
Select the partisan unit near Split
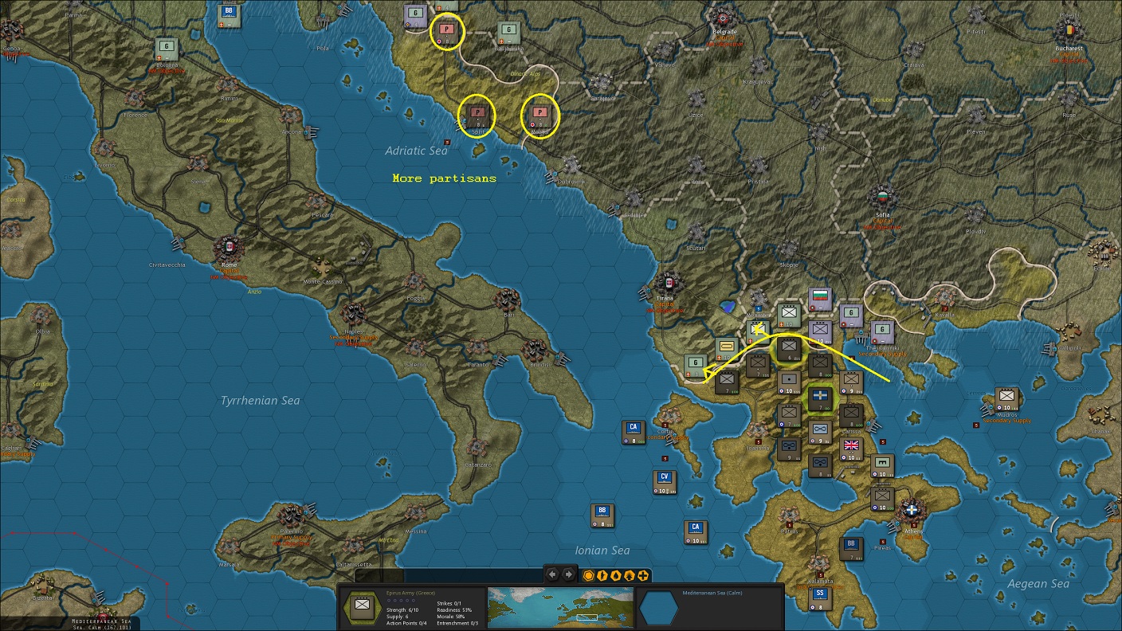[x=477, y=116]
